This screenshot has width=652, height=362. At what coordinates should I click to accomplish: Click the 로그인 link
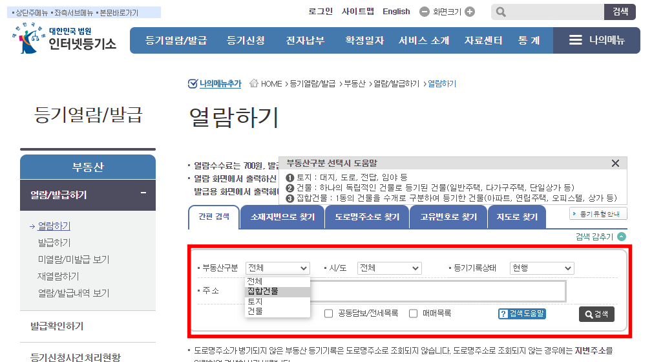point(320,12)
